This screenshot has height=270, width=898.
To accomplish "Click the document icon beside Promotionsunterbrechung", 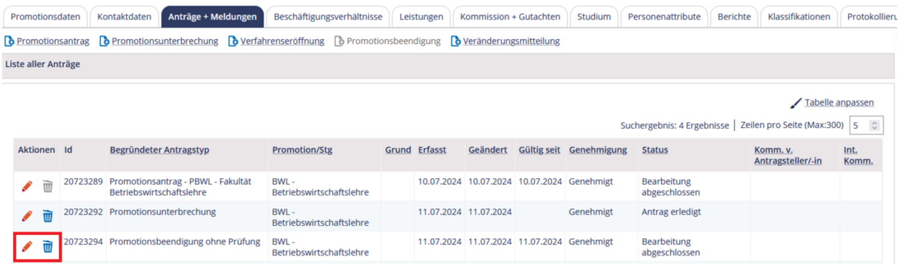I will [x=104, y=42].
